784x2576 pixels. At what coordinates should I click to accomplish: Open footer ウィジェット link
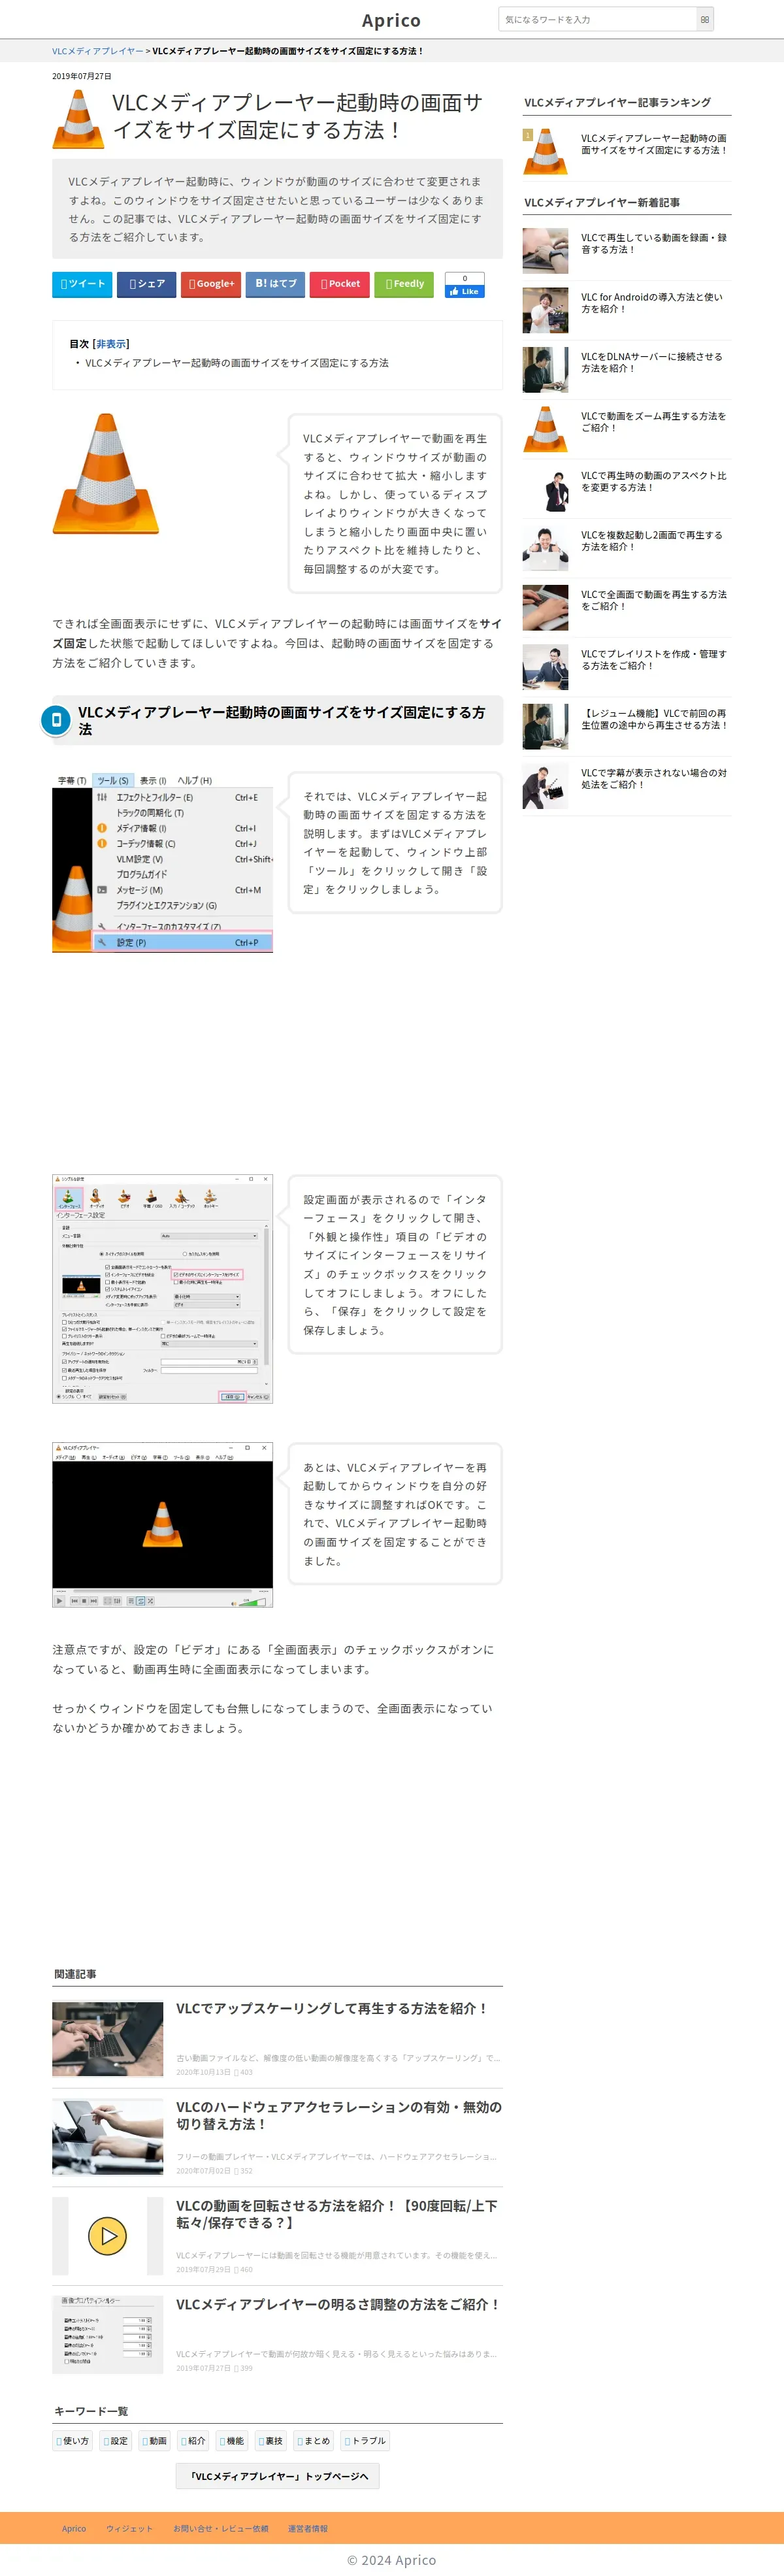130,2529
